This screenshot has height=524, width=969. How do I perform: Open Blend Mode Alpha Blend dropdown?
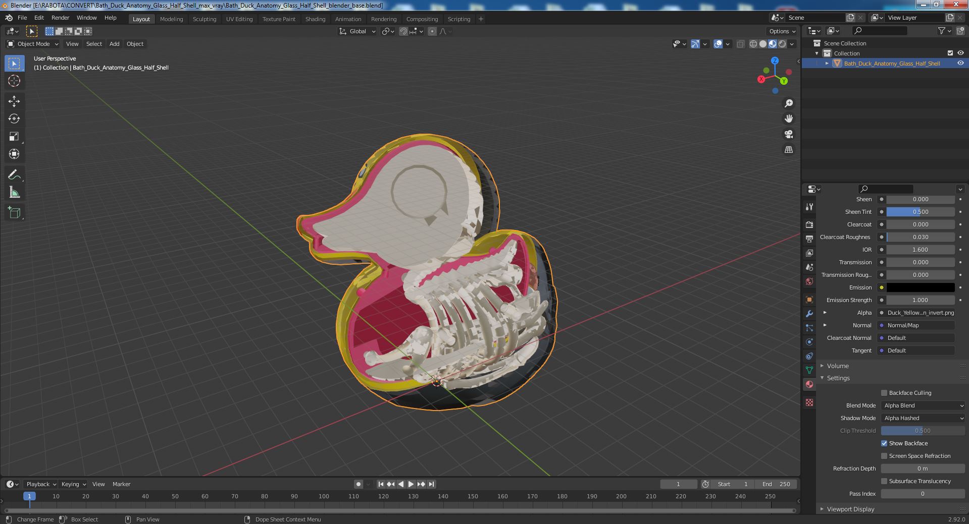click(923, 405)
